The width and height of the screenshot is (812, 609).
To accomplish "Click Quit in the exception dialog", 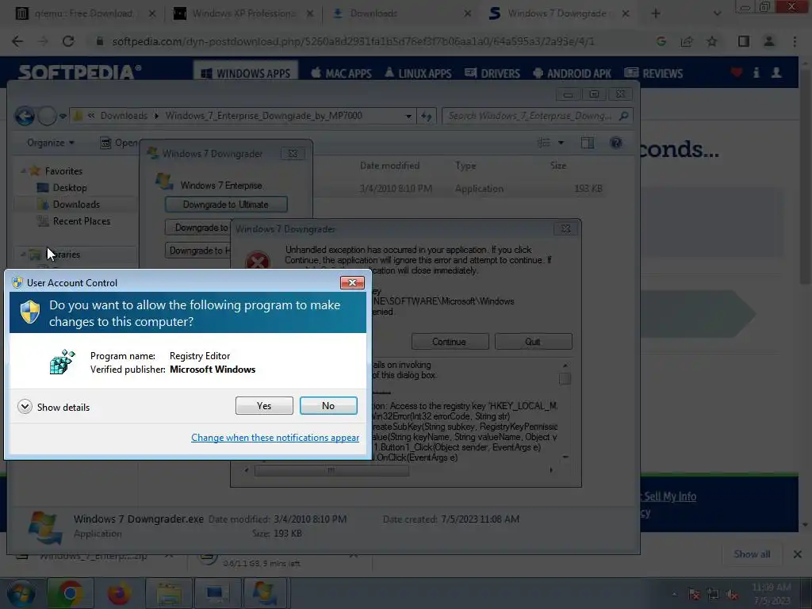I will 533,342.
